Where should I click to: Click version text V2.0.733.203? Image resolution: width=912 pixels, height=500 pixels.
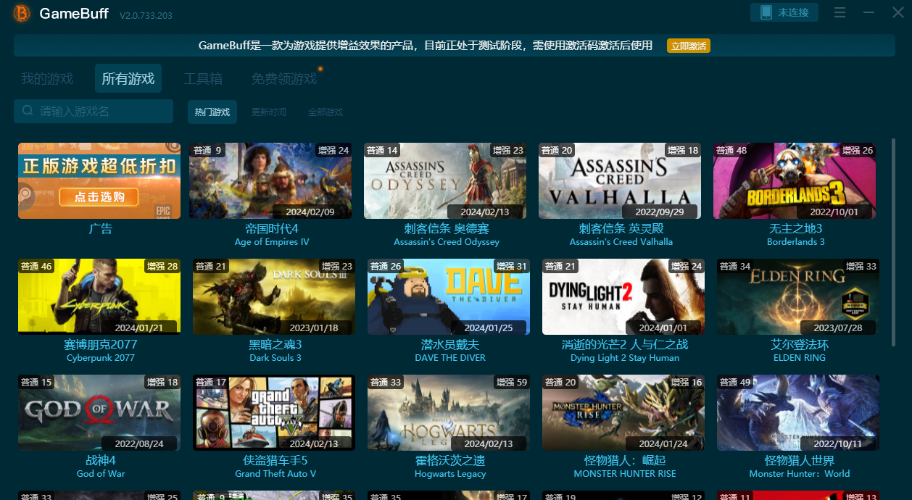[147, 14]
